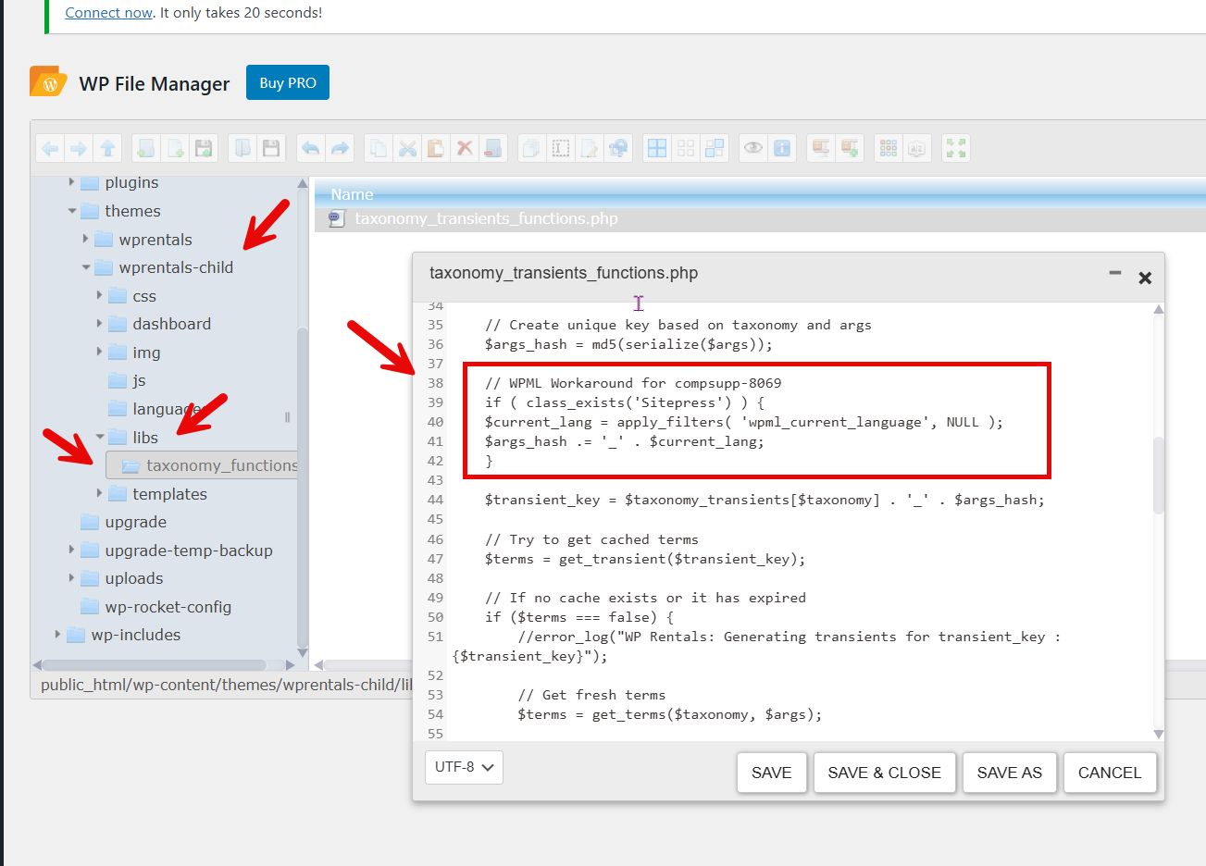Expand the uploads folder arrow
The width and height of the screenshot is (1206, 866).
72,578
